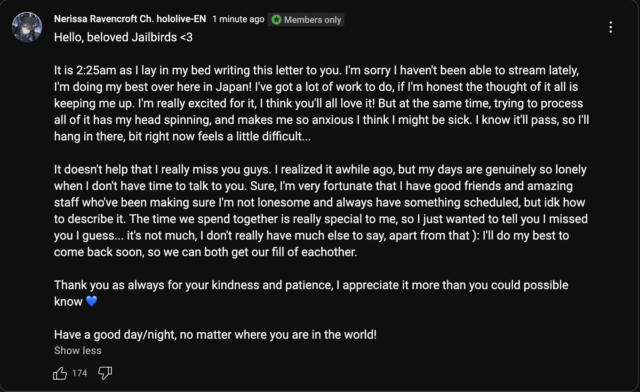Viewport: 640px width, 392px height.
Task: Click the 'Have a good day/night' closing line
Action: [x=215, y=335]
